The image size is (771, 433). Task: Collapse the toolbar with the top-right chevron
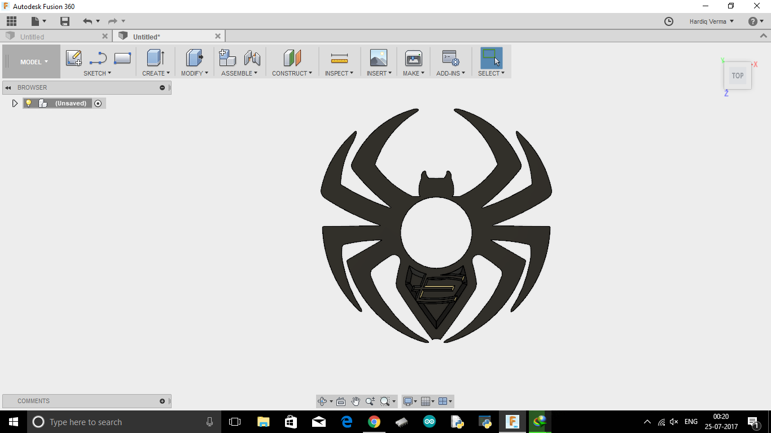764,36
